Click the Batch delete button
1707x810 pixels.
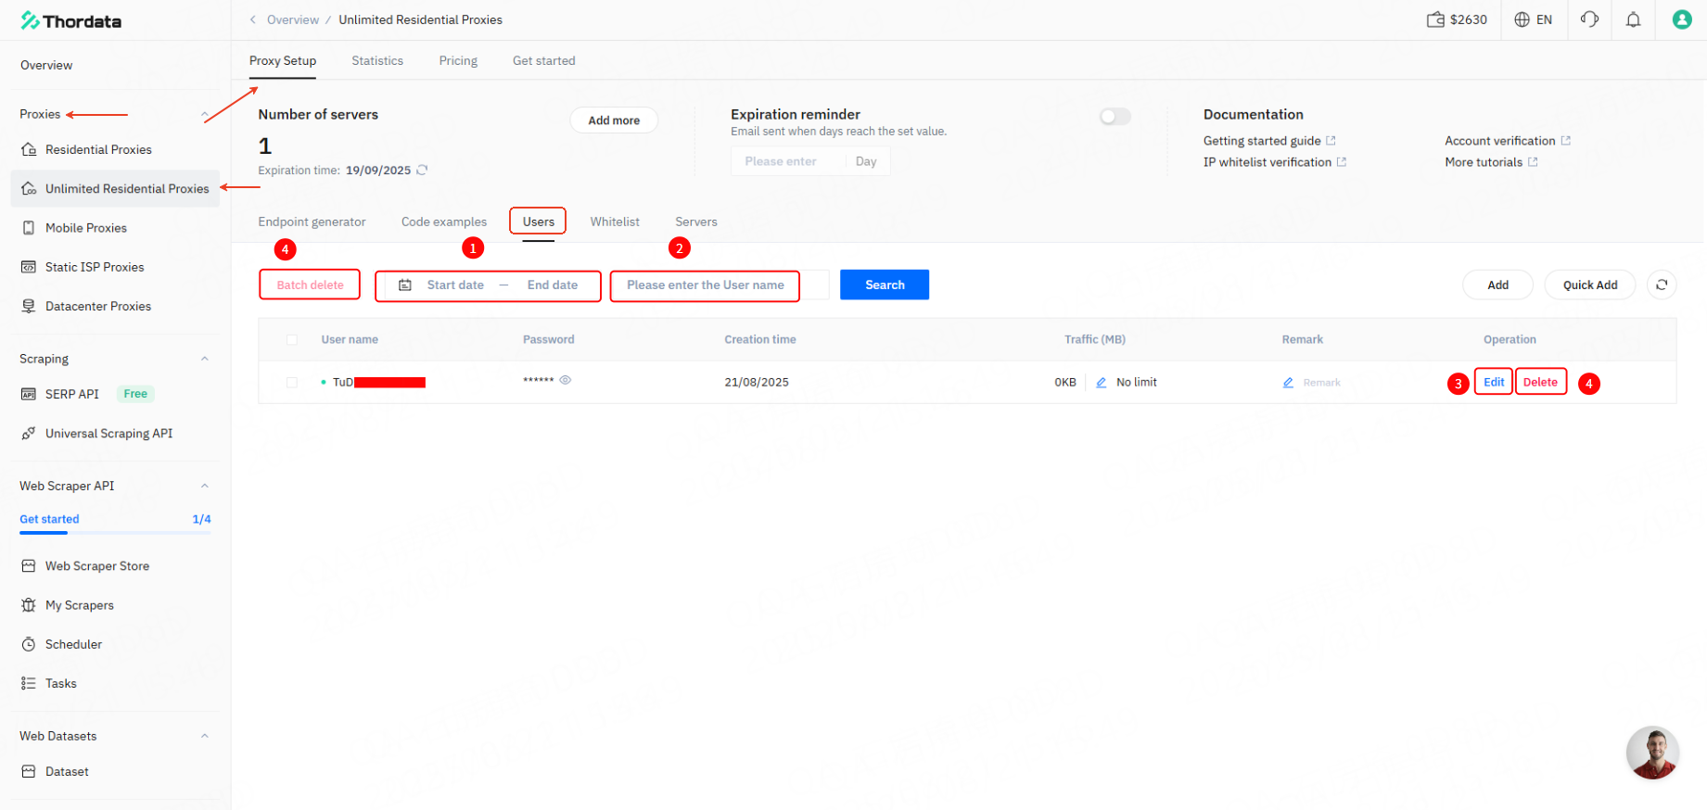(x=310, y=285)
